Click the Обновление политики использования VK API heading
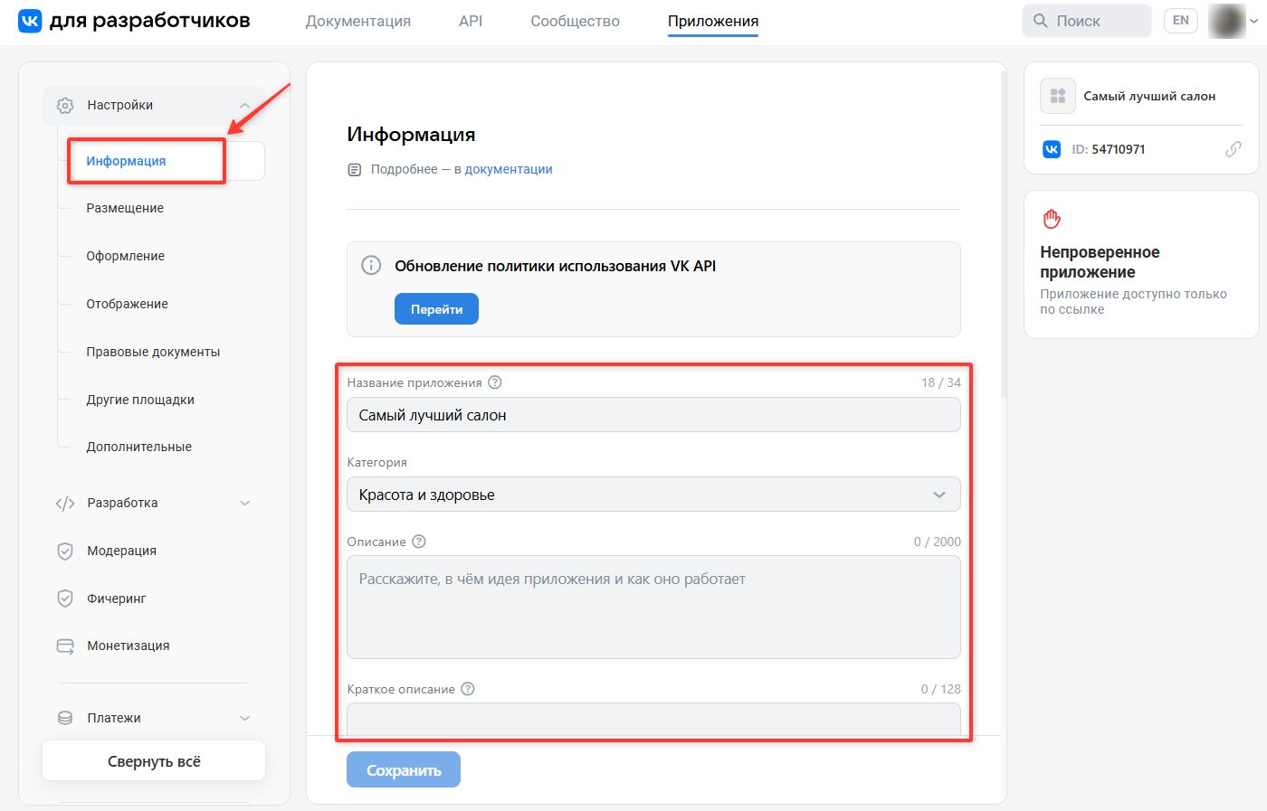1267x811 pixels. [x=556, y=266]
